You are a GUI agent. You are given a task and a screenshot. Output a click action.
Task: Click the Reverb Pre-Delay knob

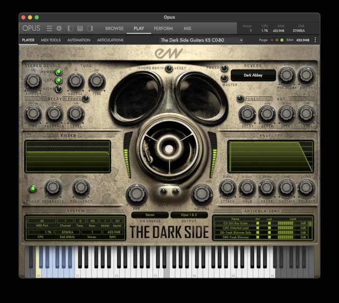tap(286, 75)
